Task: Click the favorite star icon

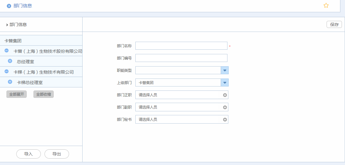Action: [x=326, y=6]
